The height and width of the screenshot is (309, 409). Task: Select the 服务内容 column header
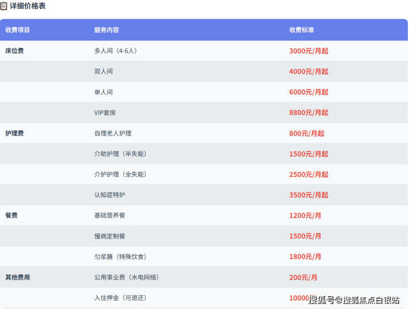106,30
